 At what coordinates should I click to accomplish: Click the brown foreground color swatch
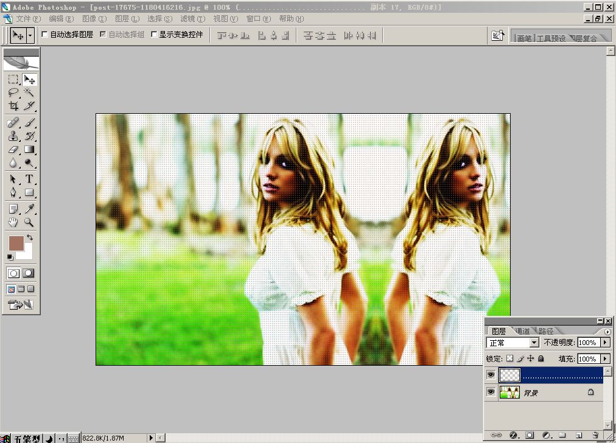(x=16, y=244)
